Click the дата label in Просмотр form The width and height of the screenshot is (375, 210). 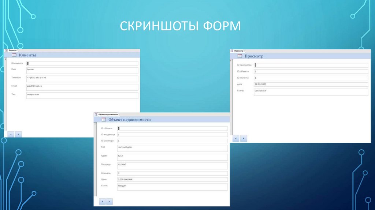click(x=240, y=84)
